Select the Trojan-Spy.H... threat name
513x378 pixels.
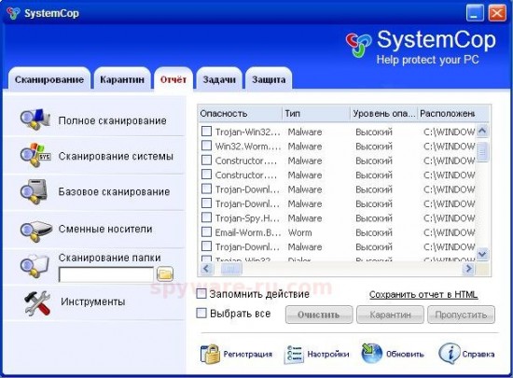[247, 218]
